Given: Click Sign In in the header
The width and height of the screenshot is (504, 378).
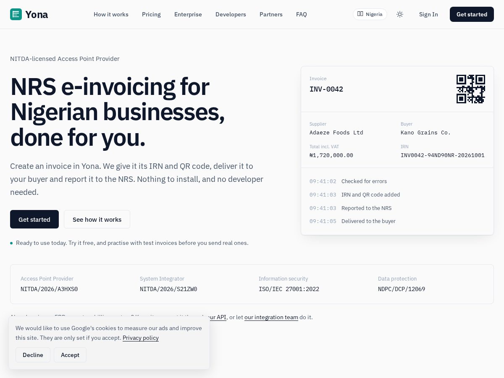Looking at the screenshot, I should pos(428,14).
